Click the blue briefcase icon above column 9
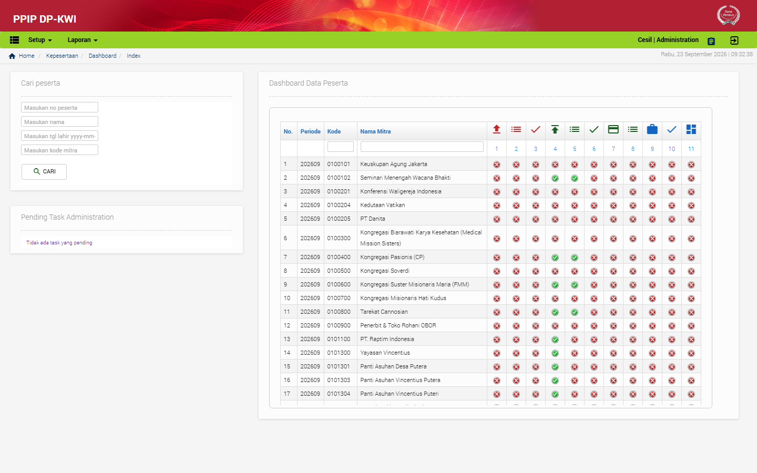Viewport: 757px width, 473px height. 652,129
